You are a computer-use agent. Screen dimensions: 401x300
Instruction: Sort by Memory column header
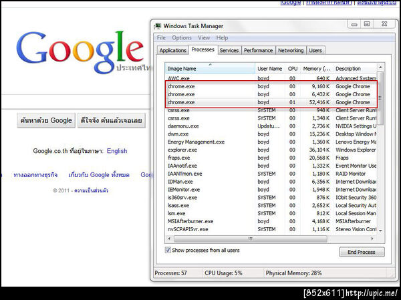(317, 69)
